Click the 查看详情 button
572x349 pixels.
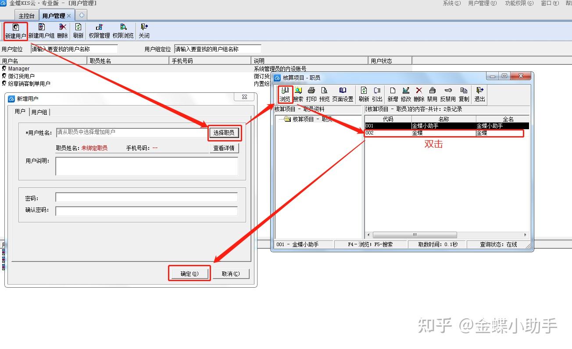[x=224, y=148]
